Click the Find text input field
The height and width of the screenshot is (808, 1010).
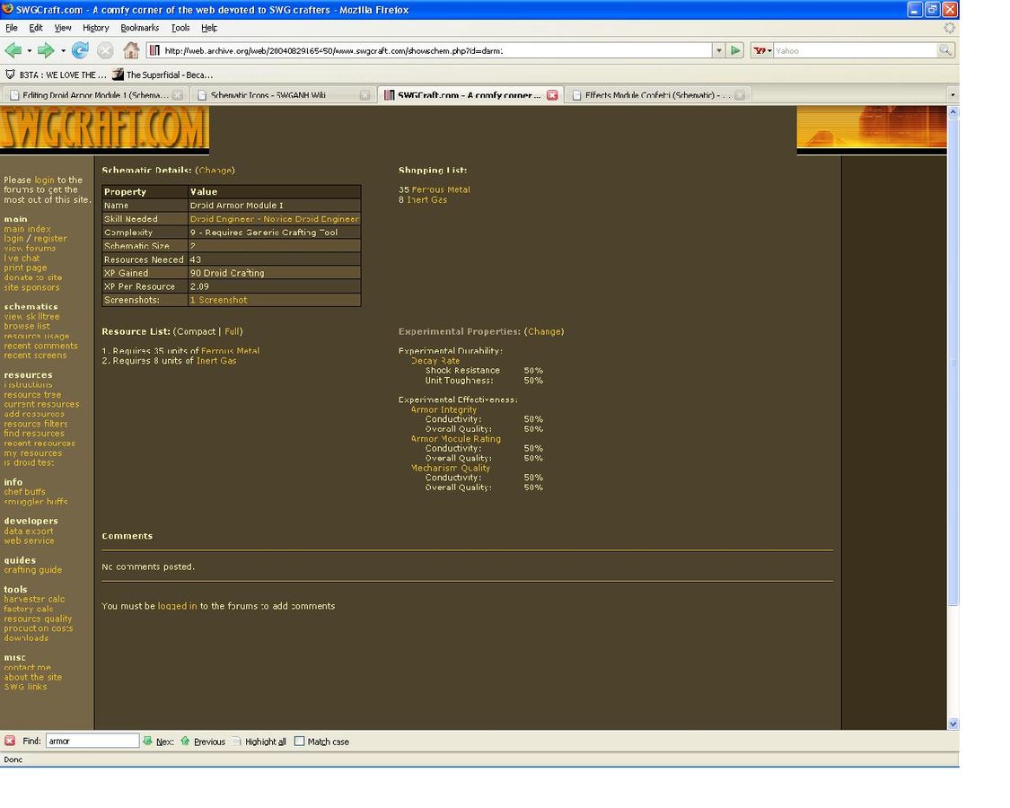pos(92,741)
